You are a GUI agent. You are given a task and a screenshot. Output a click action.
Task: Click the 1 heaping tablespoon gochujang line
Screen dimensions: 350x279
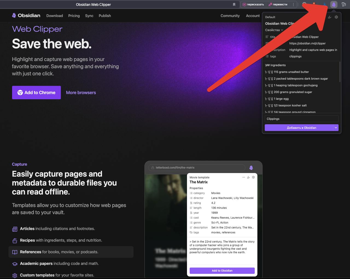coord(291,85)
